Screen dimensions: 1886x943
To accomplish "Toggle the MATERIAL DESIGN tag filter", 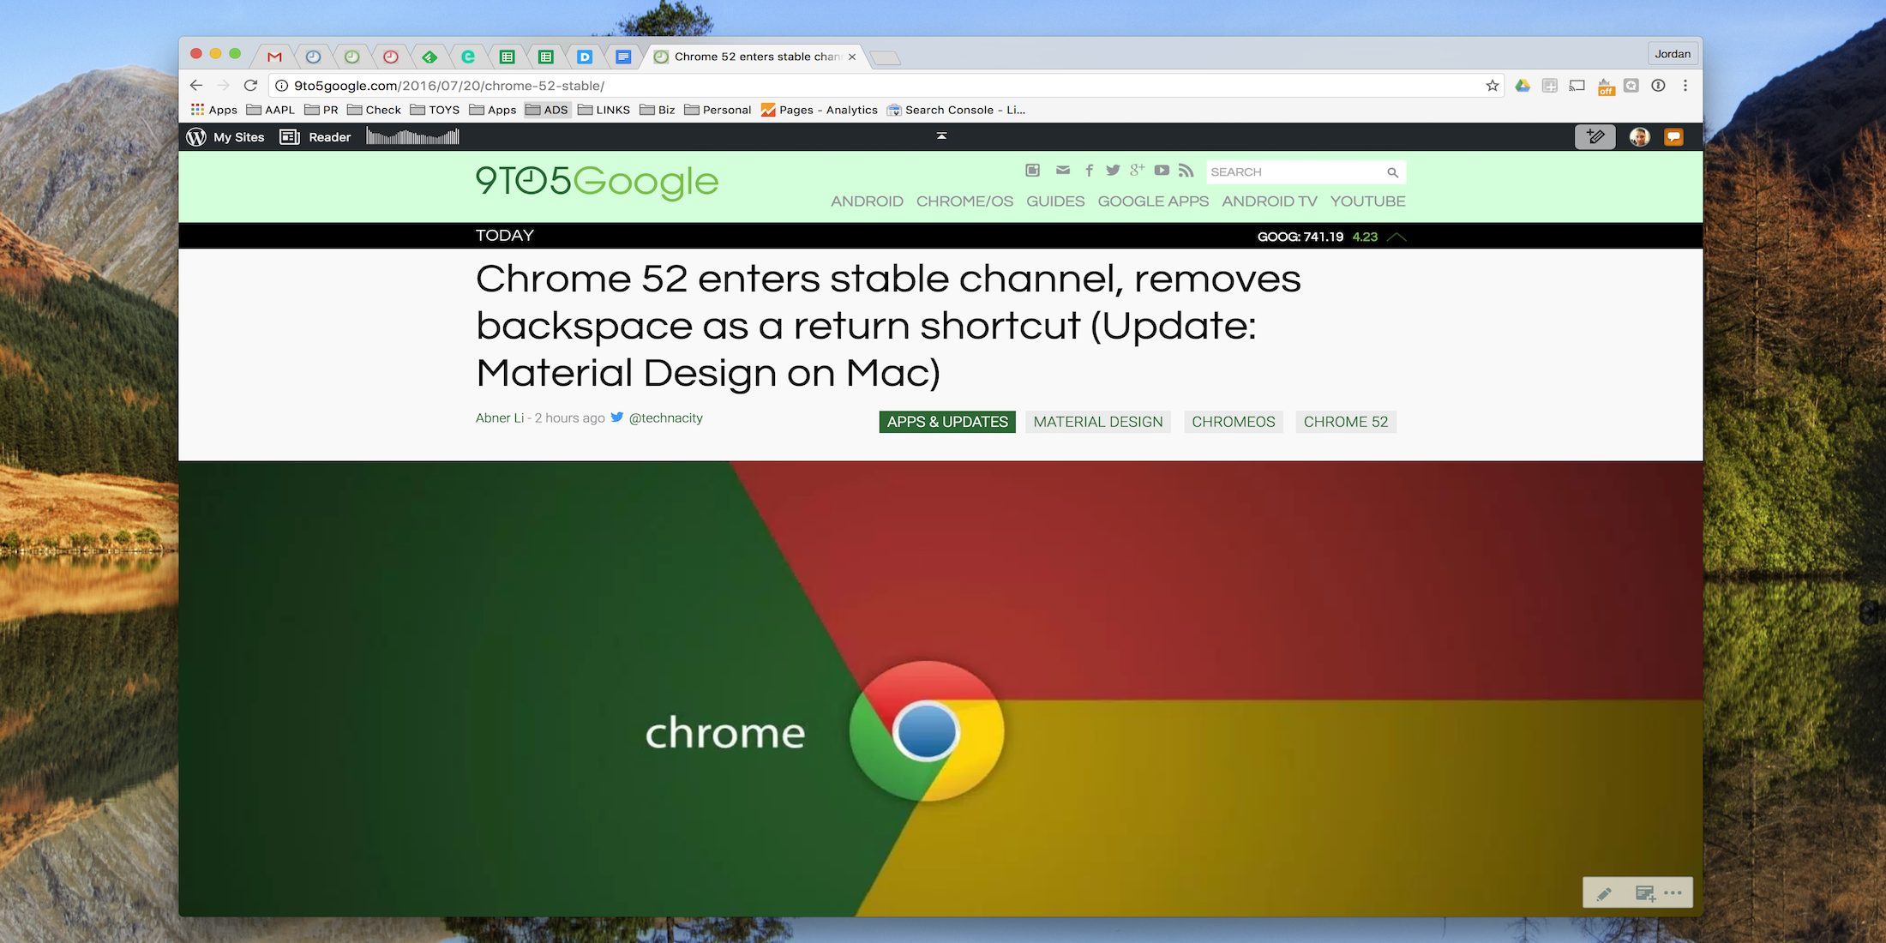I will pos(1097,421).
